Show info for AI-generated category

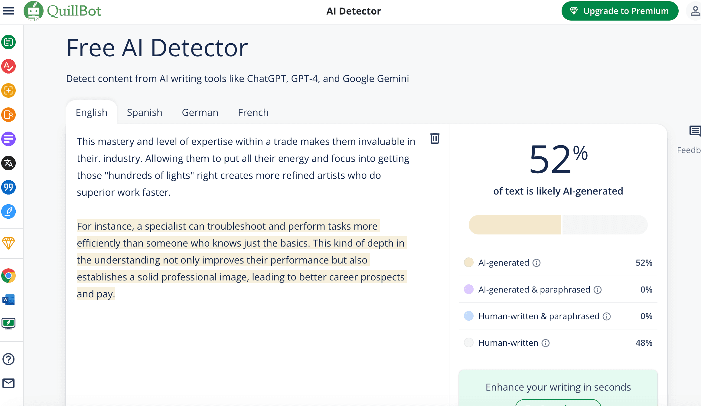click(536, 263)
